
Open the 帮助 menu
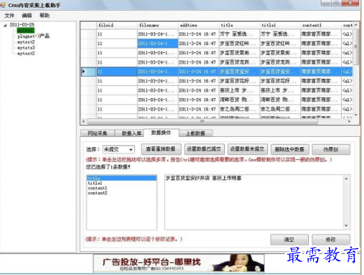[45, 15]
